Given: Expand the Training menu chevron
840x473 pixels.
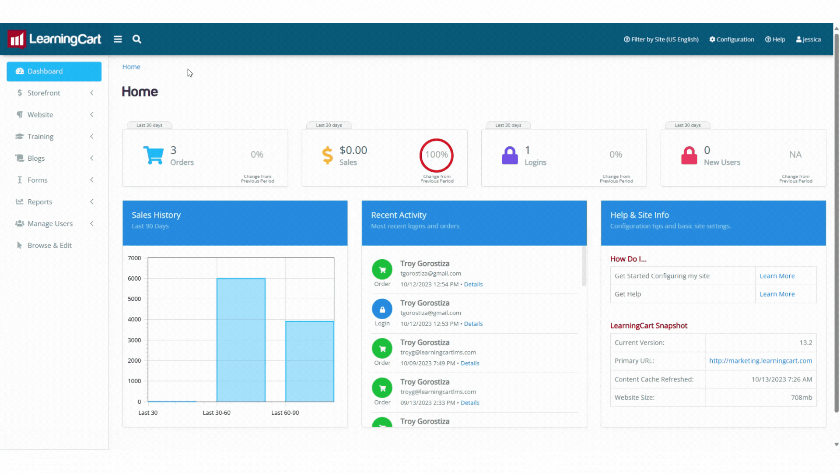Looking at the screenshot, I should tap(92, 136).
